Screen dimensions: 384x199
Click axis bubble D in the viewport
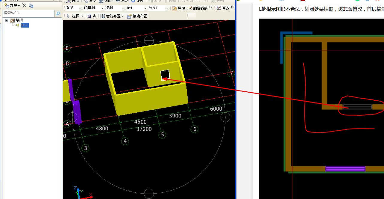click(x=67, y=64)
